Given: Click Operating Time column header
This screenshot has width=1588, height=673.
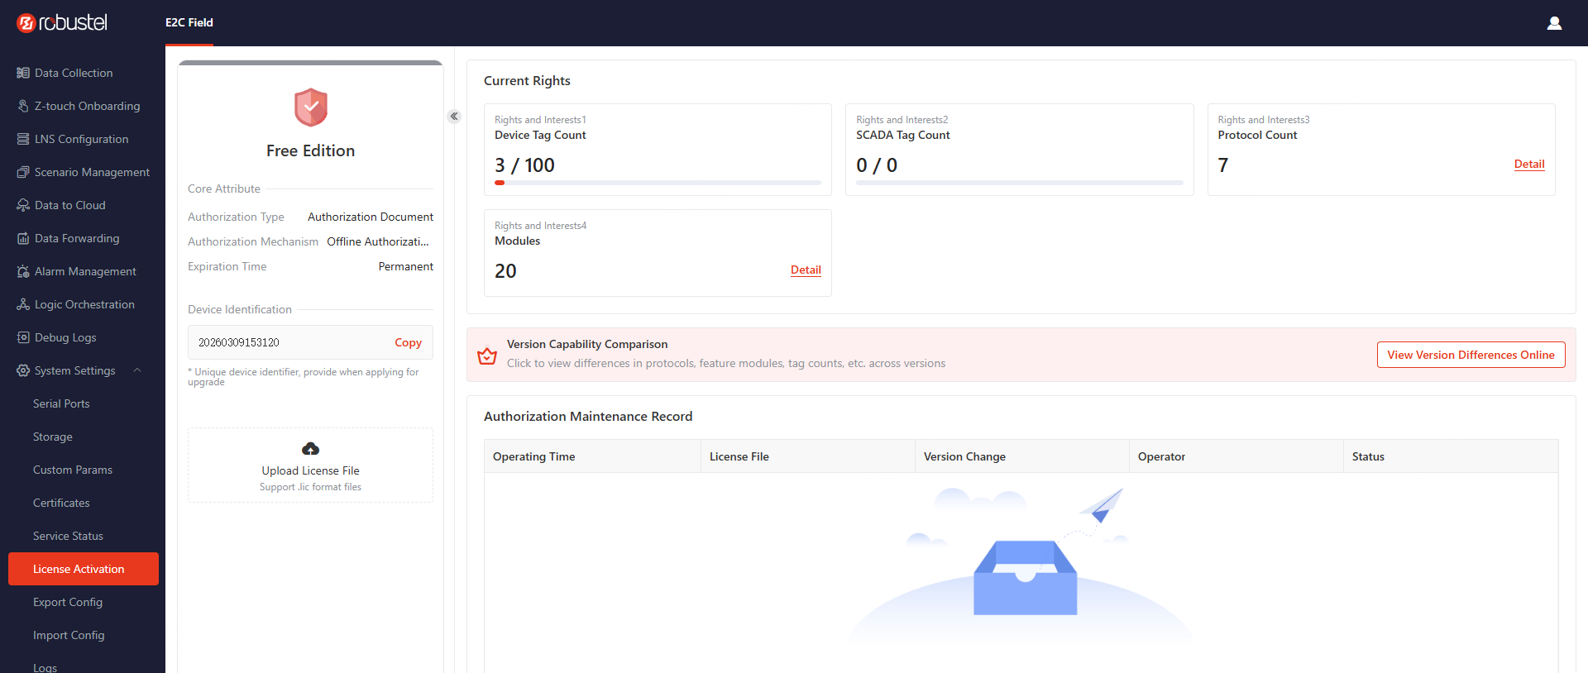Looking at the screenshot, I should pos(592,456).
